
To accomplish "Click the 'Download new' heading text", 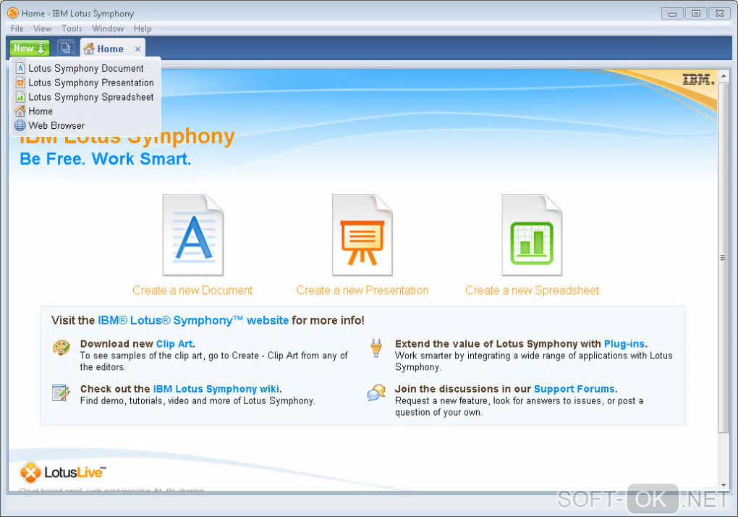I will pos(116,344).
